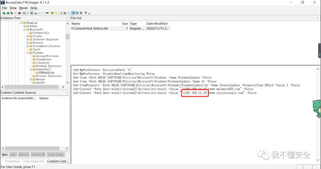The width and height of the screenshot is (321, 169).
Task: Expand the Adobe folder node
Action: 24,26
